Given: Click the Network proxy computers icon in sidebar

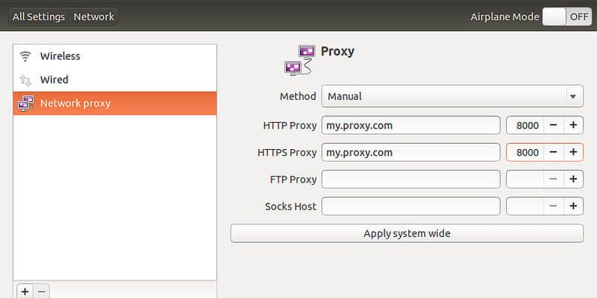Looking at the screenshot, I should (x=25, y=104).
